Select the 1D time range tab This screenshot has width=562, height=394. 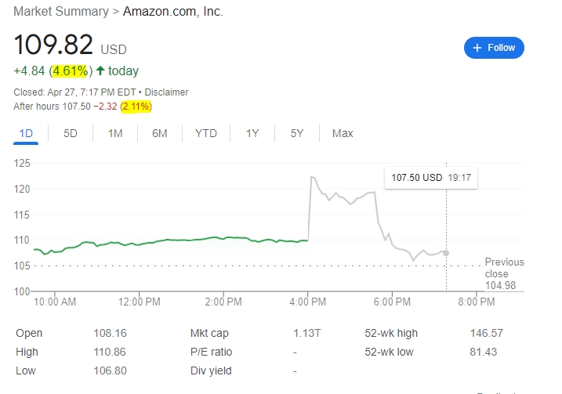click(26, 133)
